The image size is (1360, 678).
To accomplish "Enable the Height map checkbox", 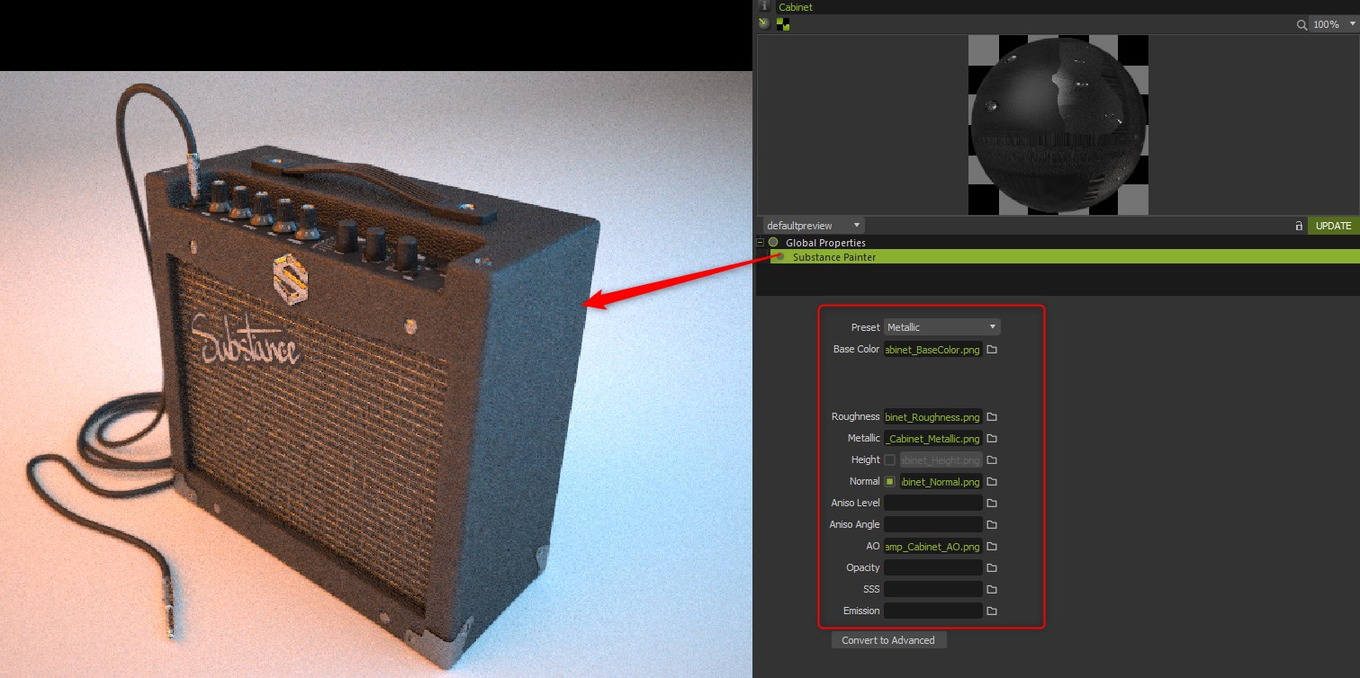I will (890, 460).
